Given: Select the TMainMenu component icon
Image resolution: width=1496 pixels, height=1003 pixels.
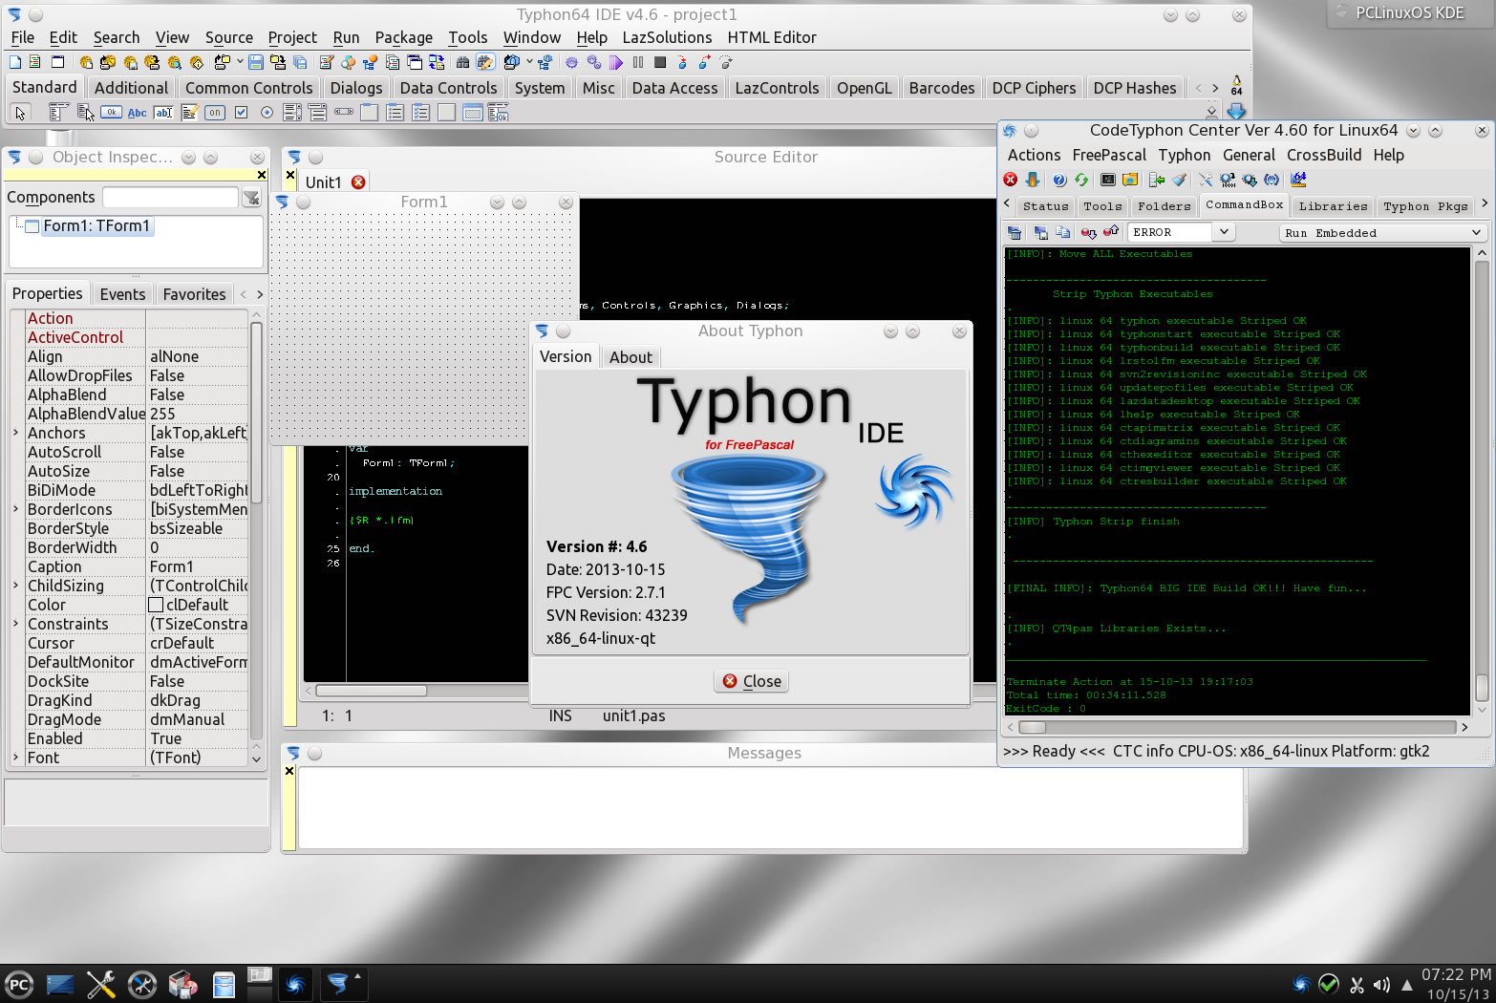Looking at the screenshot, I should tap(58, 113).
